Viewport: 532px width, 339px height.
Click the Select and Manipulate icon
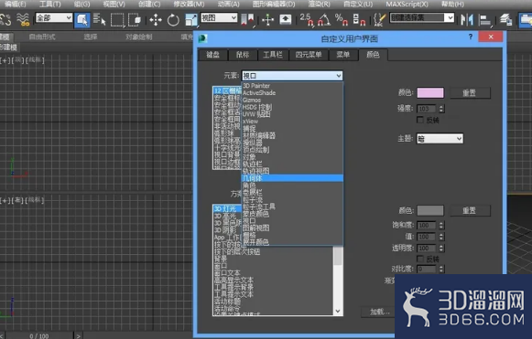coord(267,19)
